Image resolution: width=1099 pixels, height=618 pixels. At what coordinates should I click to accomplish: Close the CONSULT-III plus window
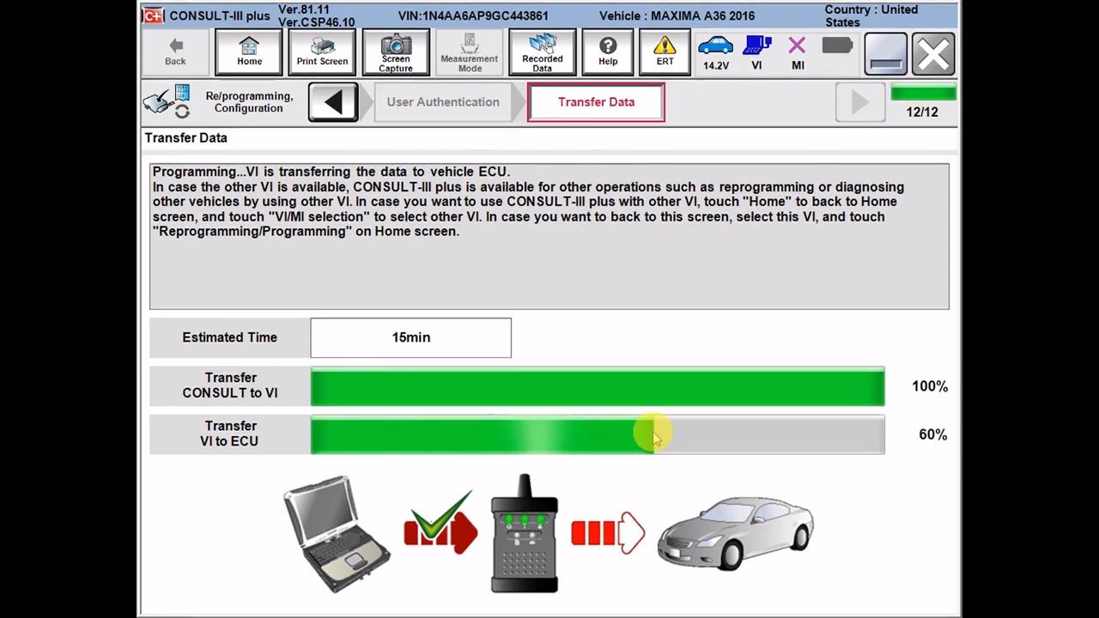click(x=933, y=54)
